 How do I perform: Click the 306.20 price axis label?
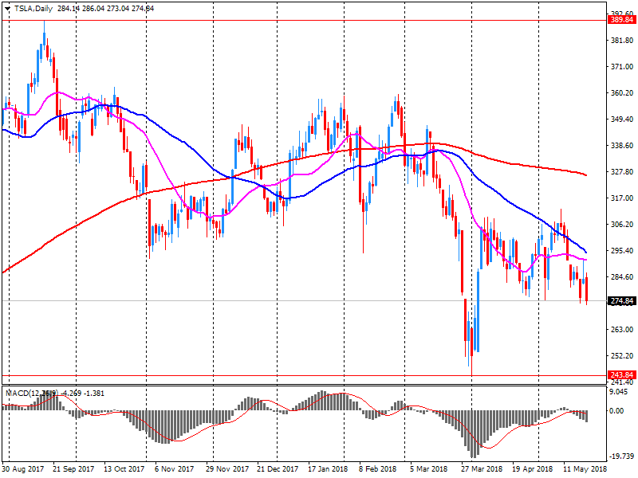point(620,225)
